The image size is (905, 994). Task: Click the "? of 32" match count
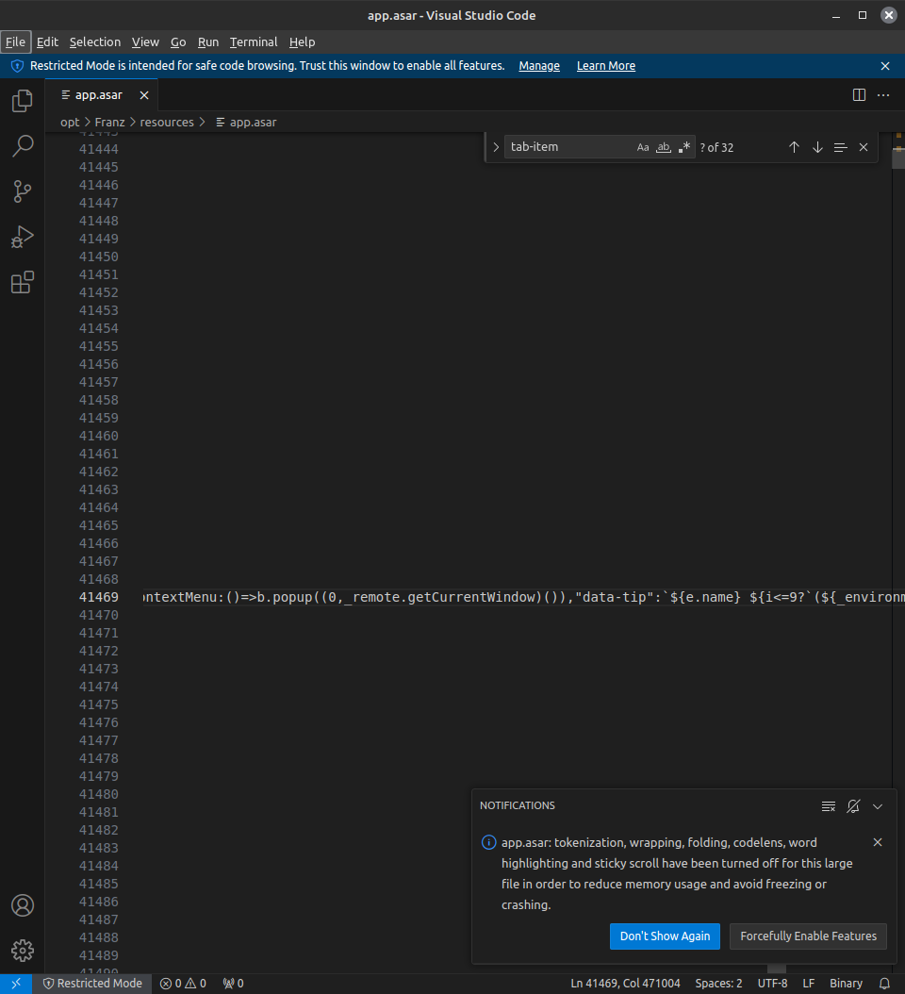[716, 148]
